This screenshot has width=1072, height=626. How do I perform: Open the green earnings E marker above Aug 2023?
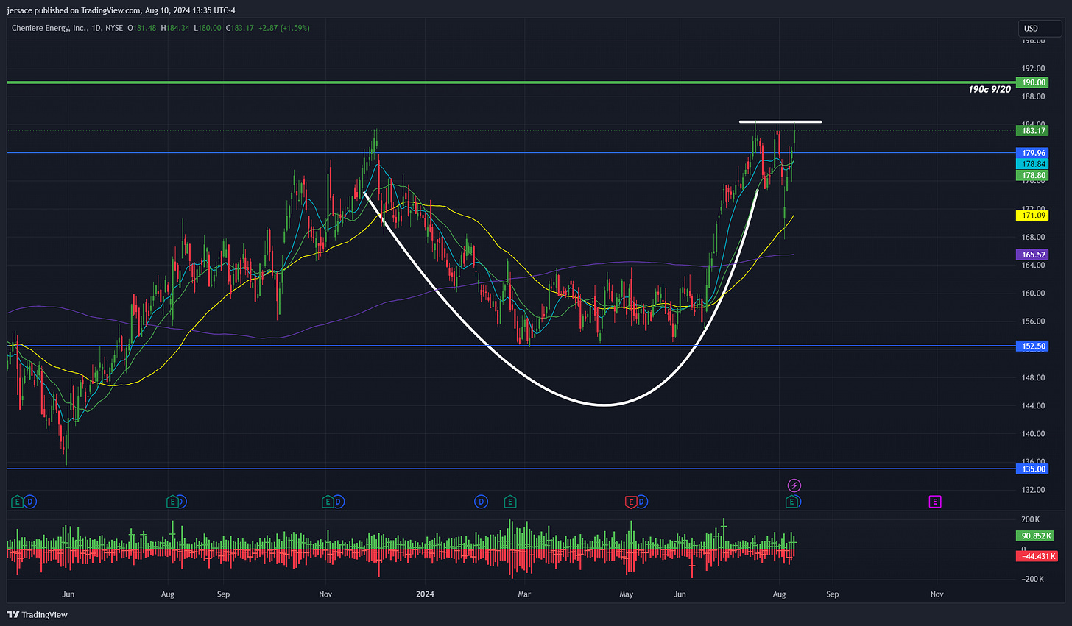tap(172, 502)
